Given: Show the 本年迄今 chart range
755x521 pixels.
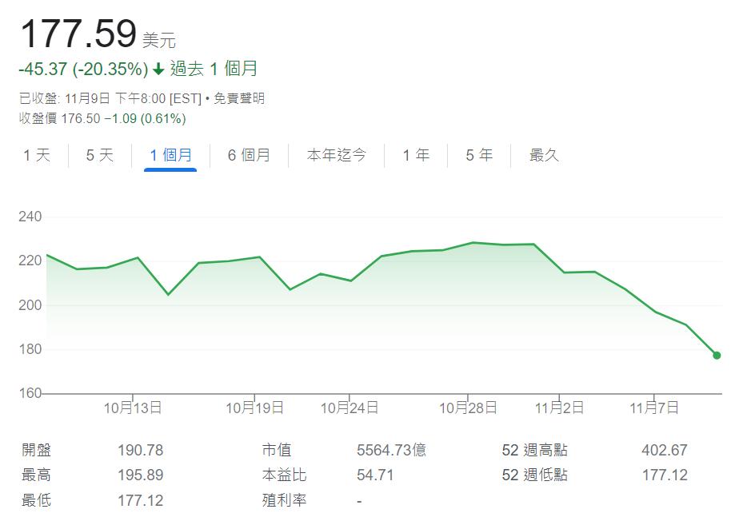Looking at the screenshot, I should pyautogui.click(x=336, y=155).
